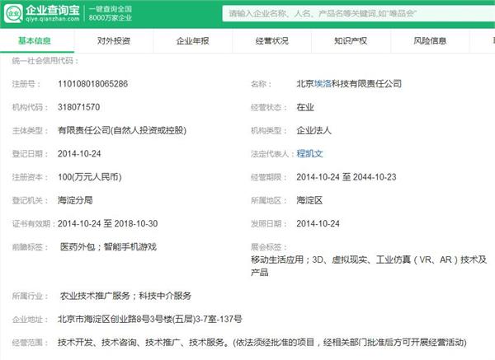Switch to the 对外投资 tab
Screen dimensions: 495x360
point(114,40)
